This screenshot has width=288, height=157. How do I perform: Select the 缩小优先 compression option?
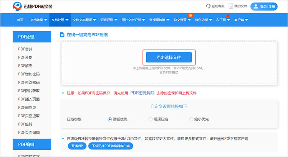(199, 119)
